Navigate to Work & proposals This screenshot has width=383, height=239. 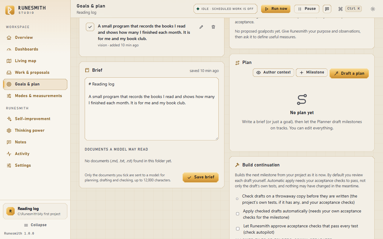coord(35,72)
